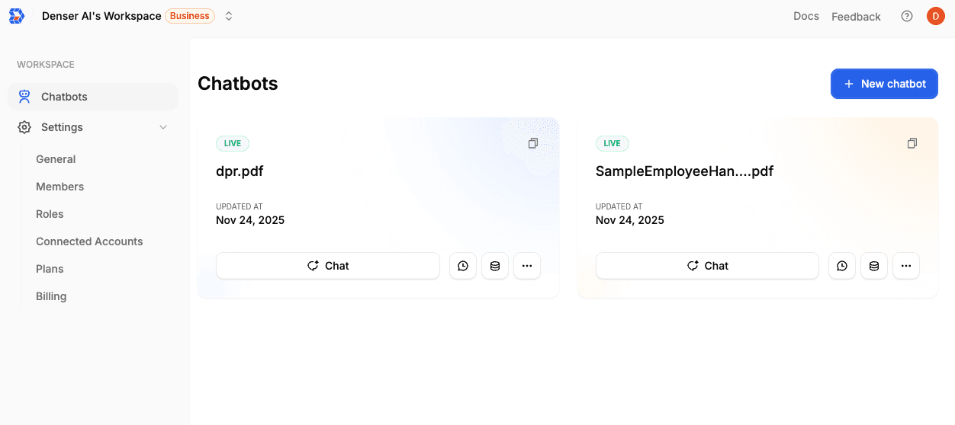Open chat history for dpr.pdf chatbot
The image size is (955, 425).
pos(463,266)
